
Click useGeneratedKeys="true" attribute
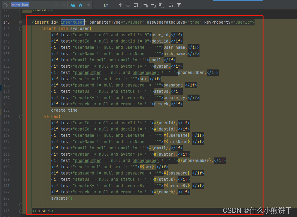(174, 22)
